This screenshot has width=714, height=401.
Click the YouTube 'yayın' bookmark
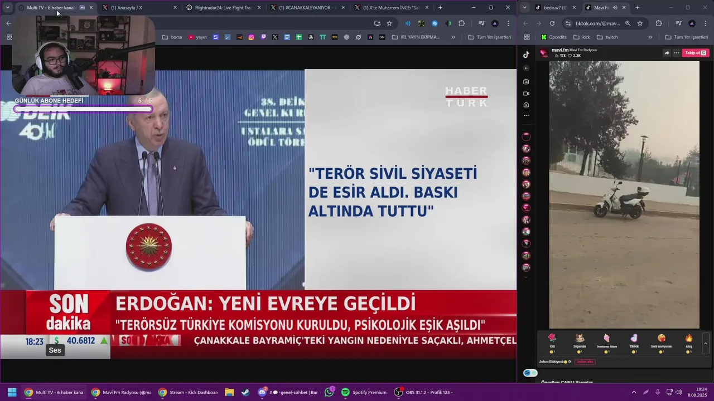[x=197, y=37]
